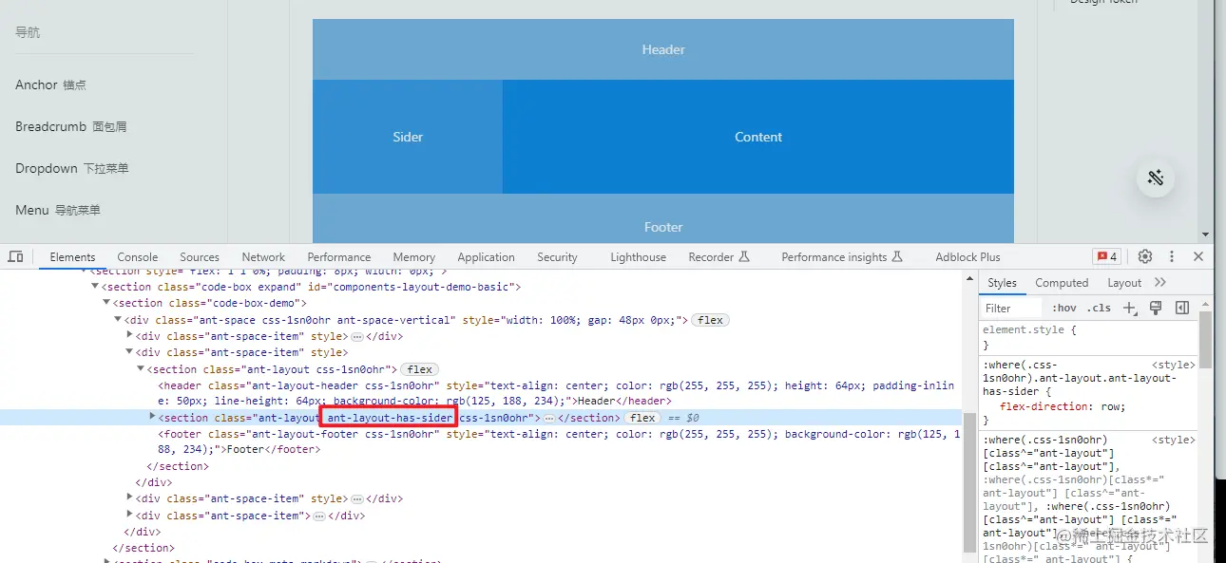The height and width of the screenshot is (563, 1226).
Task: Collapse the ant-space-vertical div node
Action: tap(118, 320)
